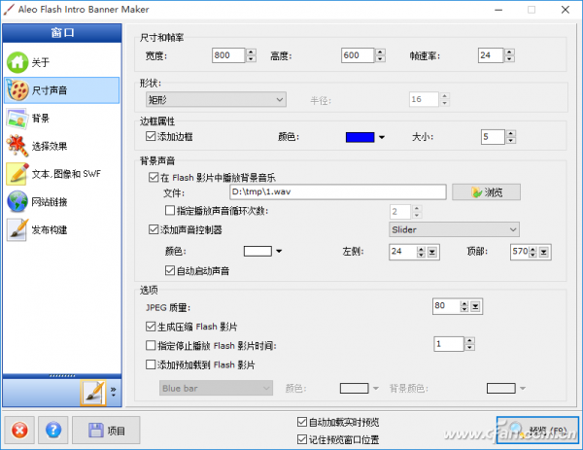Click the red X exit button
The image size is (583, 450).
[19, 431]
